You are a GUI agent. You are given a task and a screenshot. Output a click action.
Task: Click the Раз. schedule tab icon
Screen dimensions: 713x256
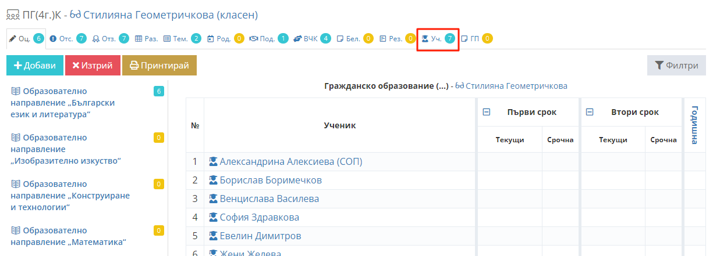click(139, 39)
